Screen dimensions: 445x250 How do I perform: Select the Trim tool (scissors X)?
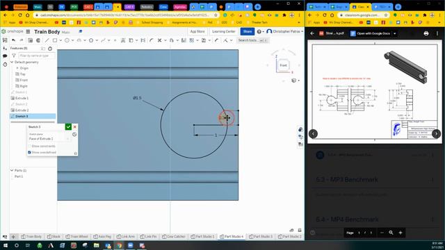coord(159,40)
